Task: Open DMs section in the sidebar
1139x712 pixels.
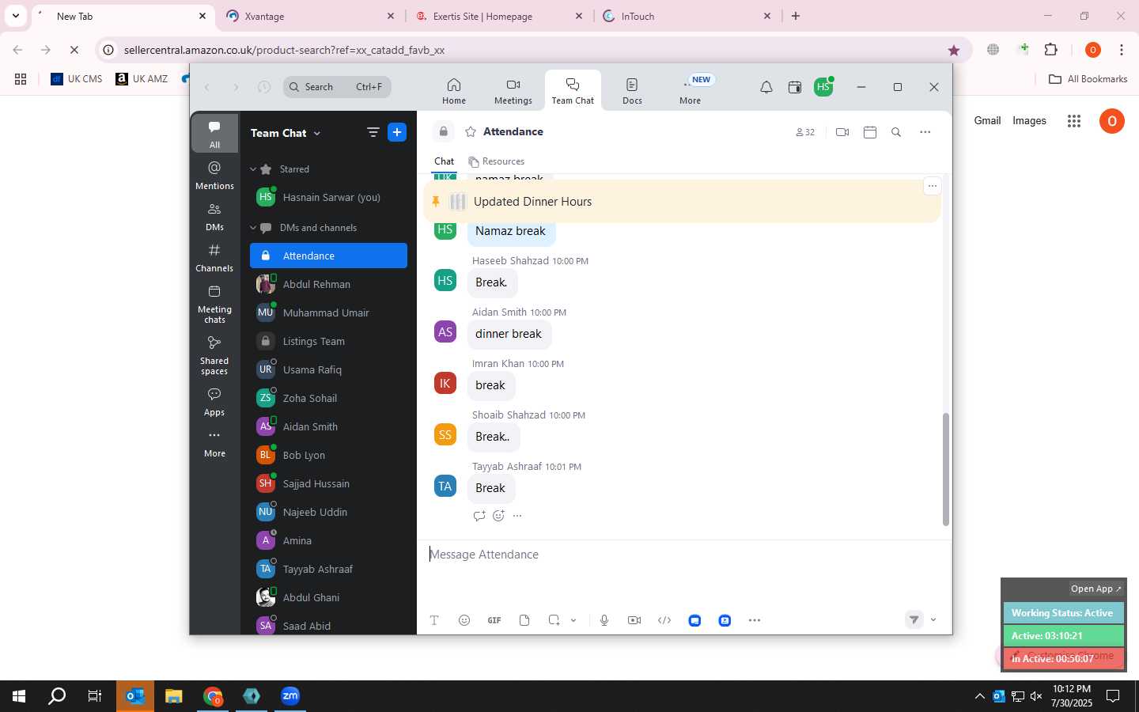Action: click(214, 217)
